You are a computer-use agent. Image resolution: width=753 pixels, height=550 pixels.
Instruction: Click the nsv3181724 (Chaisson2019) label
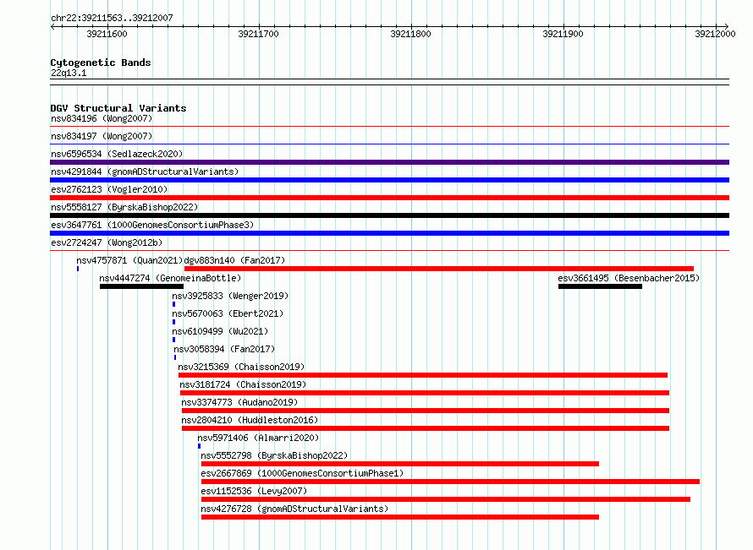pos(243,384)
